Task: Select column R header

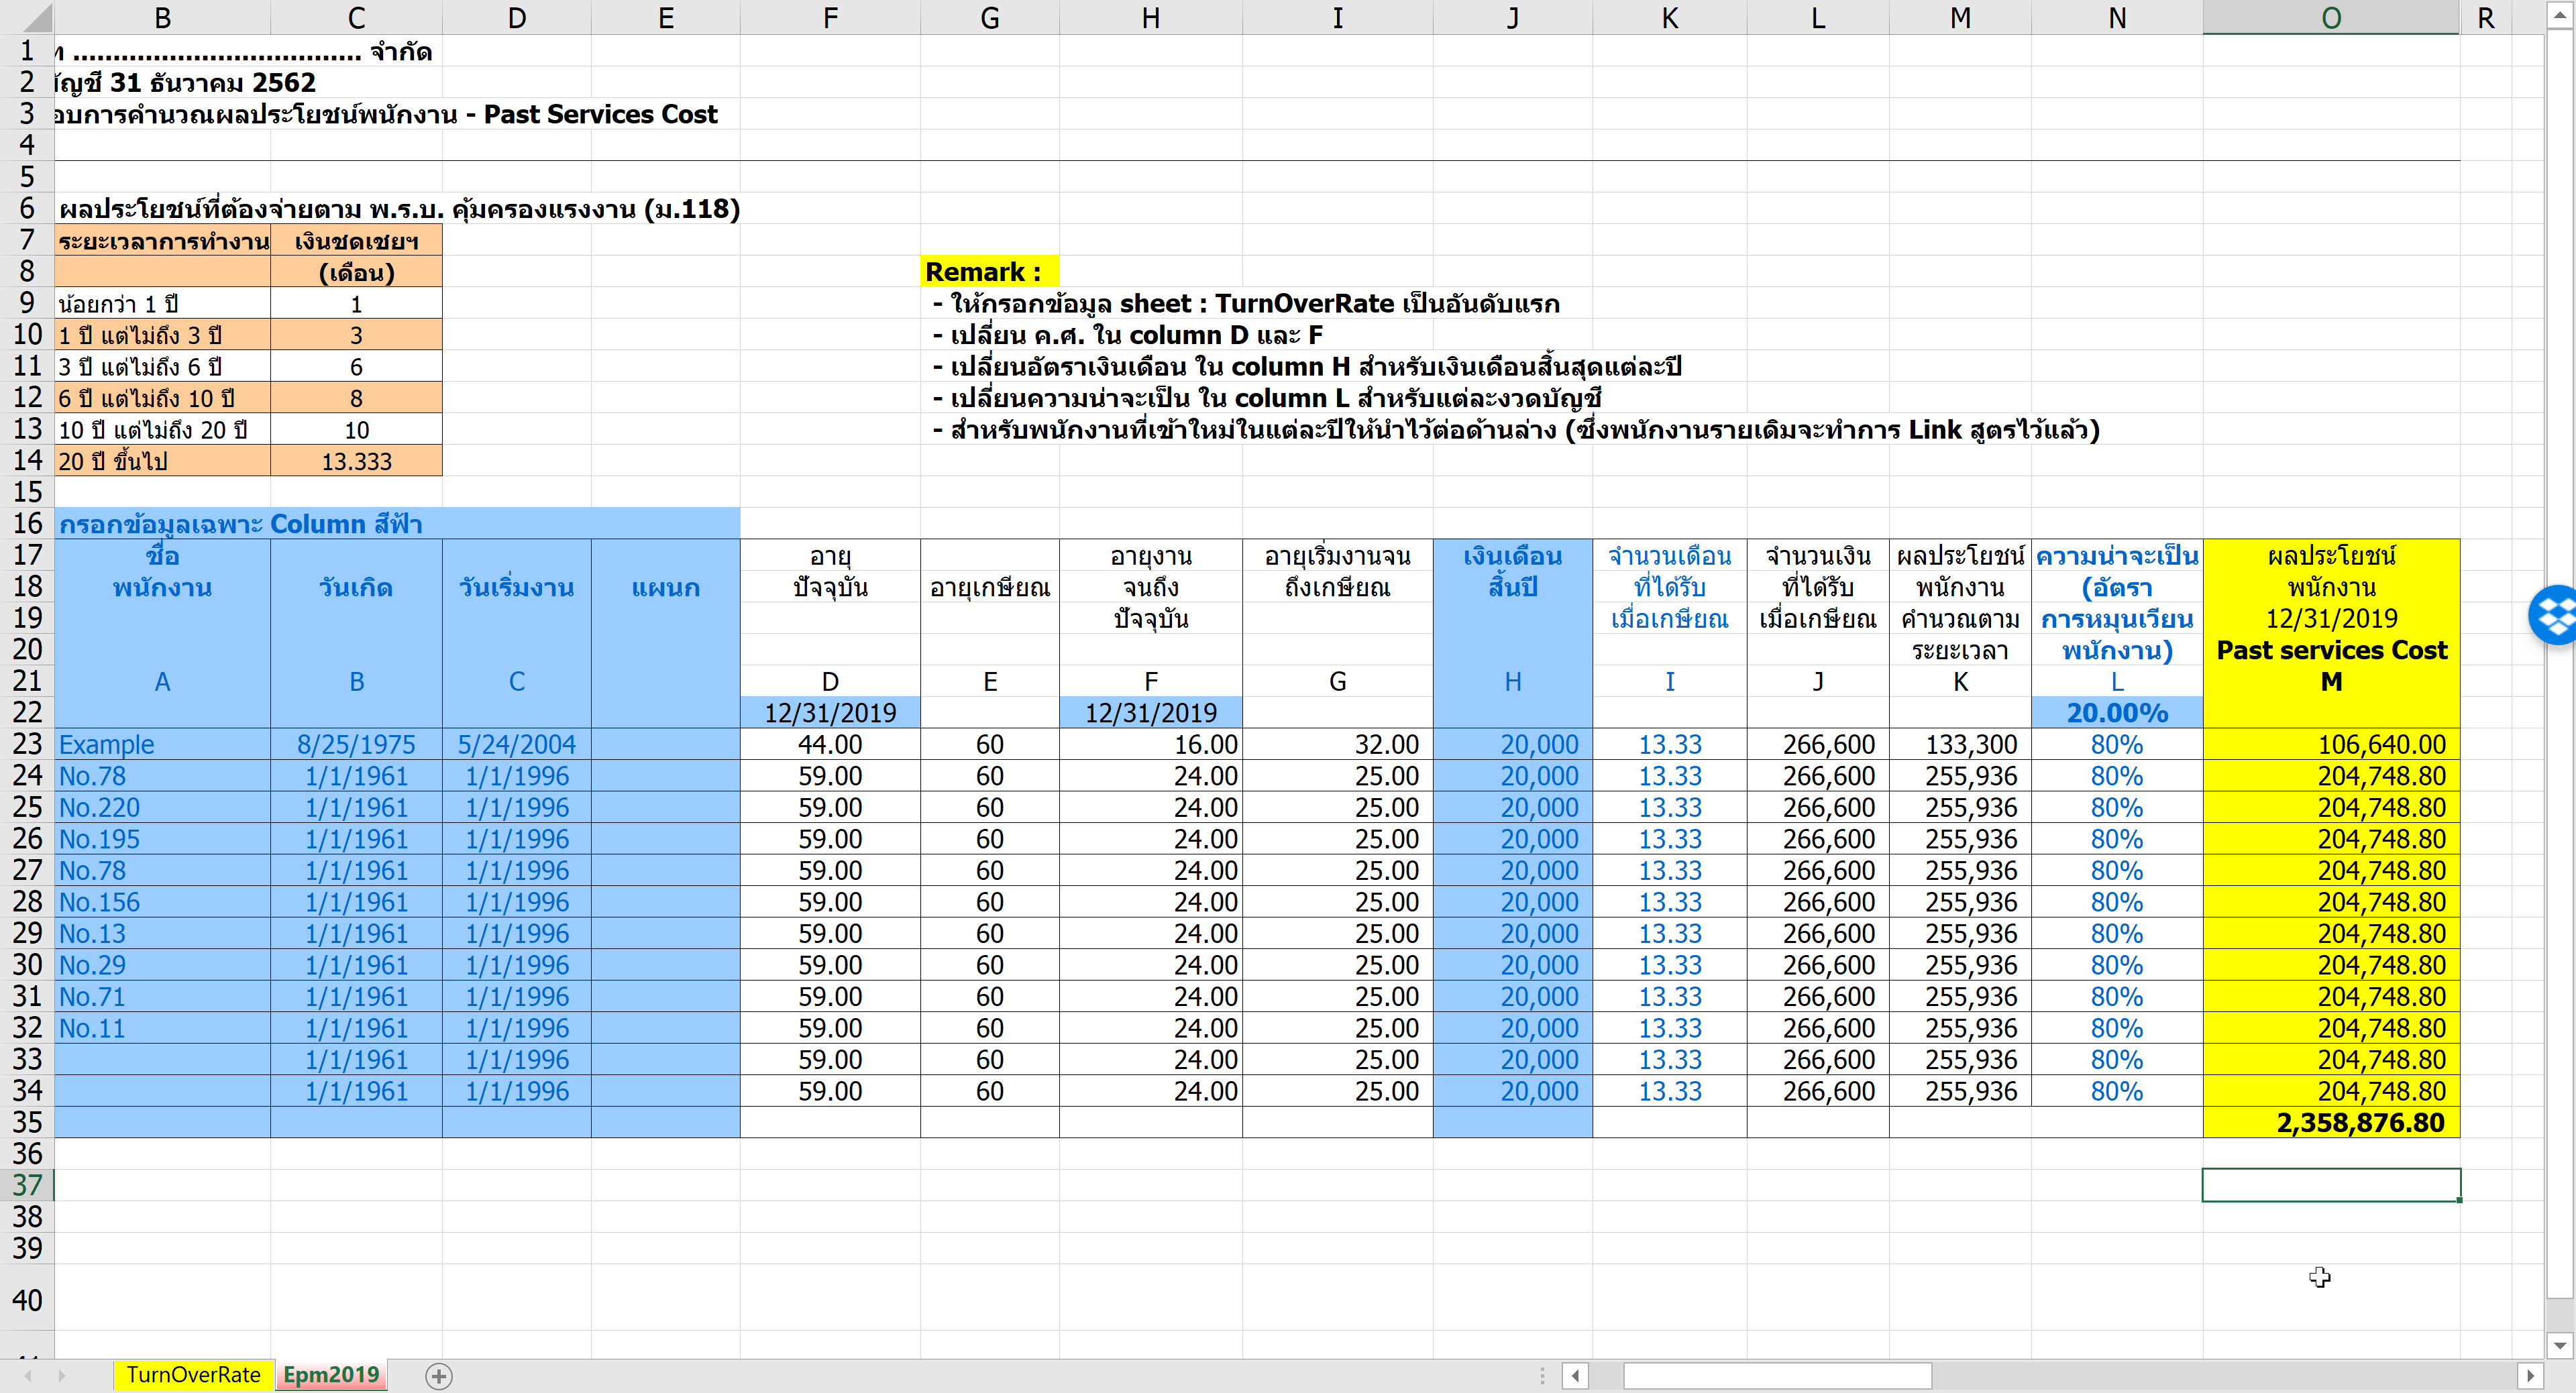Action: [2486, 17]
